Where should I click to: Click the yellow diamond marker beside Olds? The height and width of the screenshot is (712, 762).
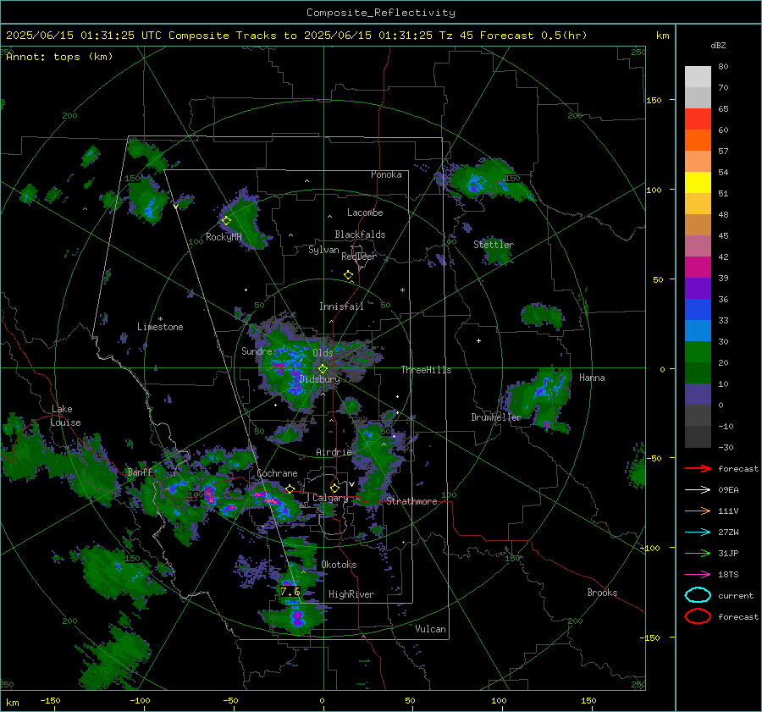[x=323, y=369]
